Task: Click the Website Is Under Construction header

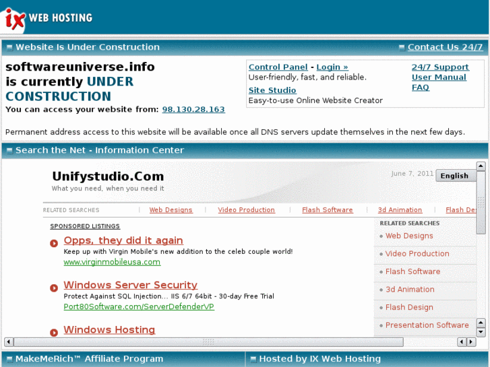Action: click(88, 47)
